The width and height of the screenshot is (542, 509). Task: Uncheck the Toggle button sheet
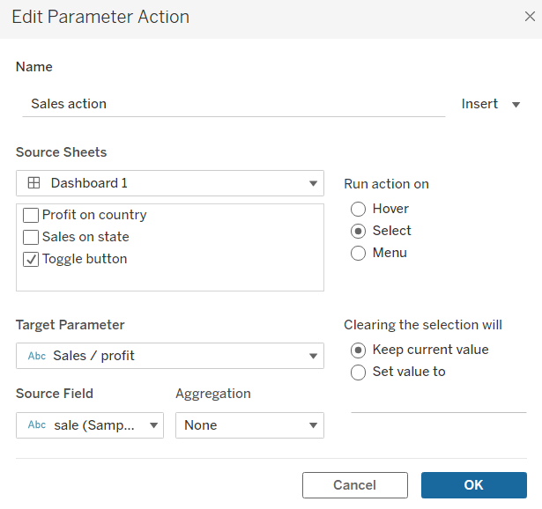(31, 259)
